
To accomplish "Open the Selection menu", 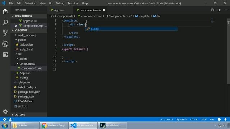I will 30,3.
